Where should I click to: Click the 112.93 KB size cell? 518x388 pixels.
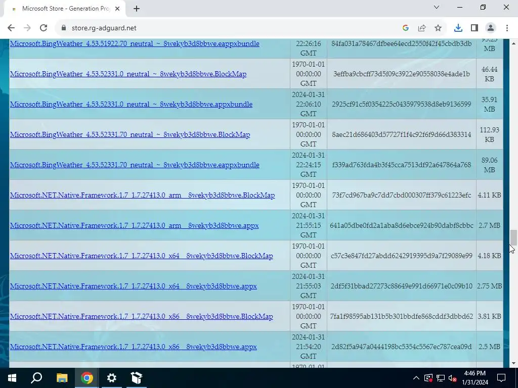(489, 135)
